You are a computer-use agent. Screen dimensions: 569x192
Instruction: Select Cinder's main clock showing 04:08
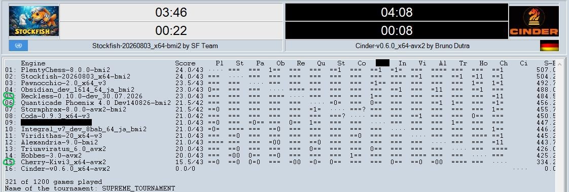click(x=397, y=12)
